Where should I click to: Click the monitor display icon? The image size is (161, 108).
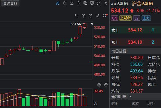click(92, 3)
